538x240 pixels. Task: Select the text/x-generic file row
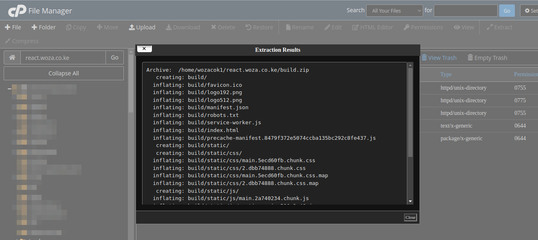click(x=479, y=126)
